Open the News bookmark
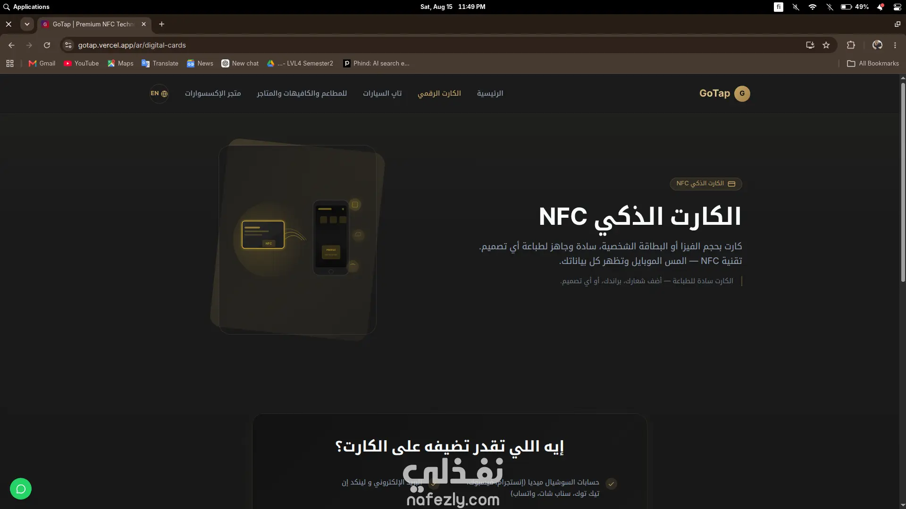Screen dimensions: 906x509 tap(200, 64)
